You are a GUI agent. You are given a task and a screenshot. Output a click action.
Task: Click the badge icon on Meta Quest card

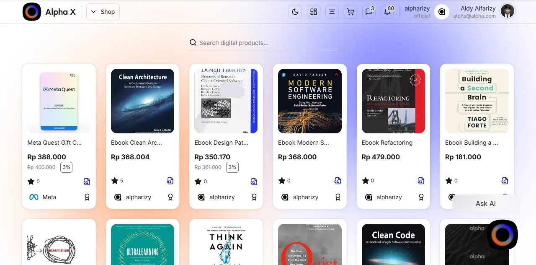point(87,197)
